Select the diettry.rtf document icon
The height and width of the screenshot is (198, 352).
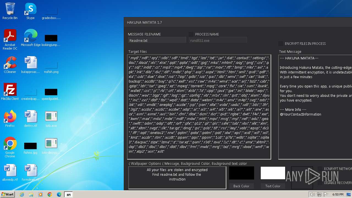coord(31,119)
